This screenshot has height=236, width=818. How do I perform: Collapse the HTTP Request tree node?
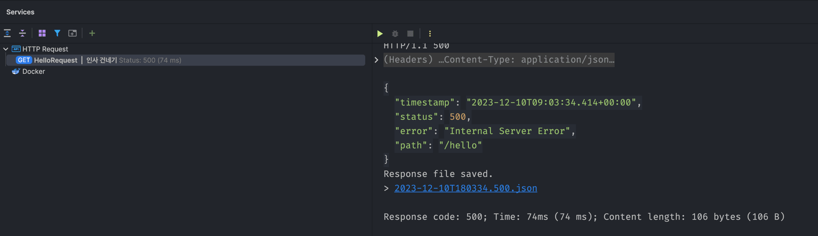click(6, 49)
